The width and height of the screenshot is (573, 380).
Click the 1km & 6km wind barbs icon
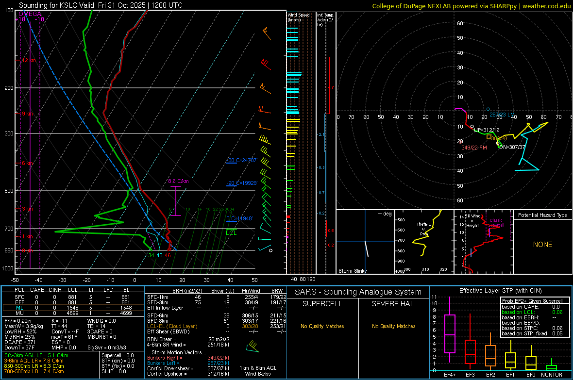click(x=253, y=347)
